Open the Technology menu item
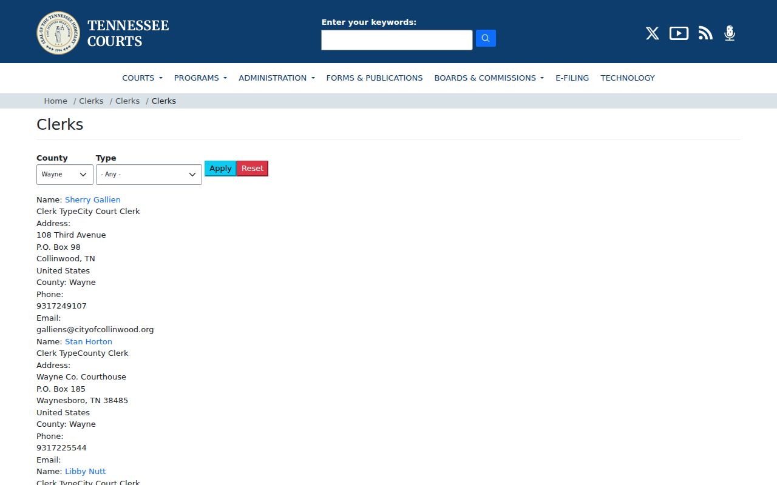This screenshot has height=485, width=777. tap(628, 78)
